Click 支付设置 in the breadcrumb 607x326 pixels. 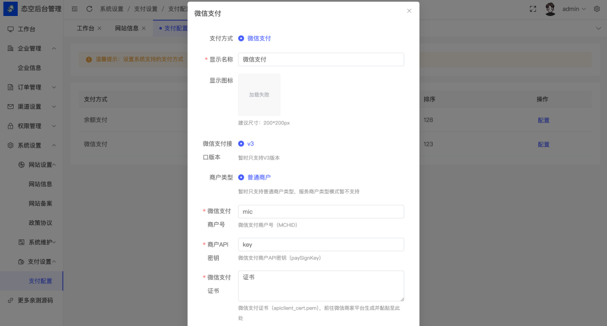point(146,9)
